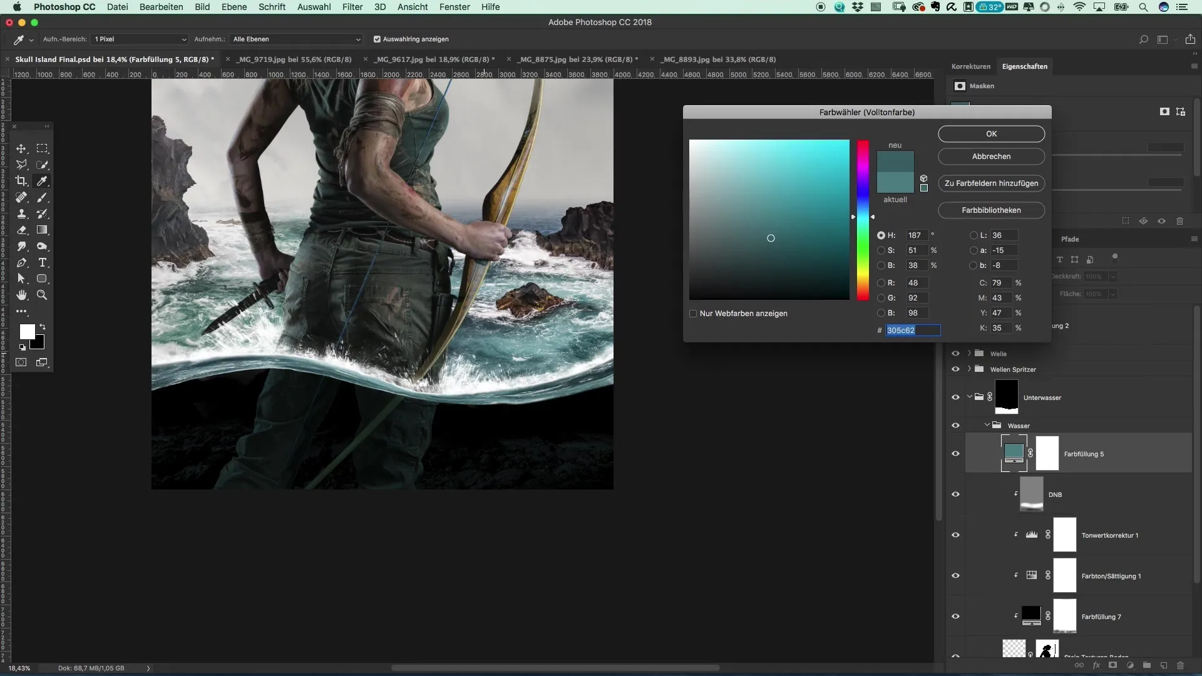Hide the DNB layer
Image resolution: width=1202 pixels, height=676 pixels.
955,494
